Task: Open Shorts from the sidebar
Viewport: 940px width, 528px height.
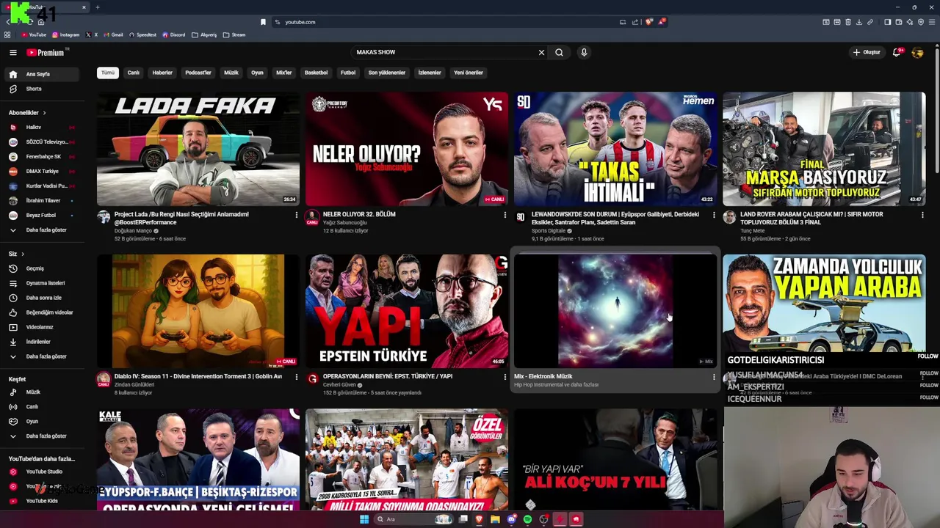Action: click(x=43, y=89)
